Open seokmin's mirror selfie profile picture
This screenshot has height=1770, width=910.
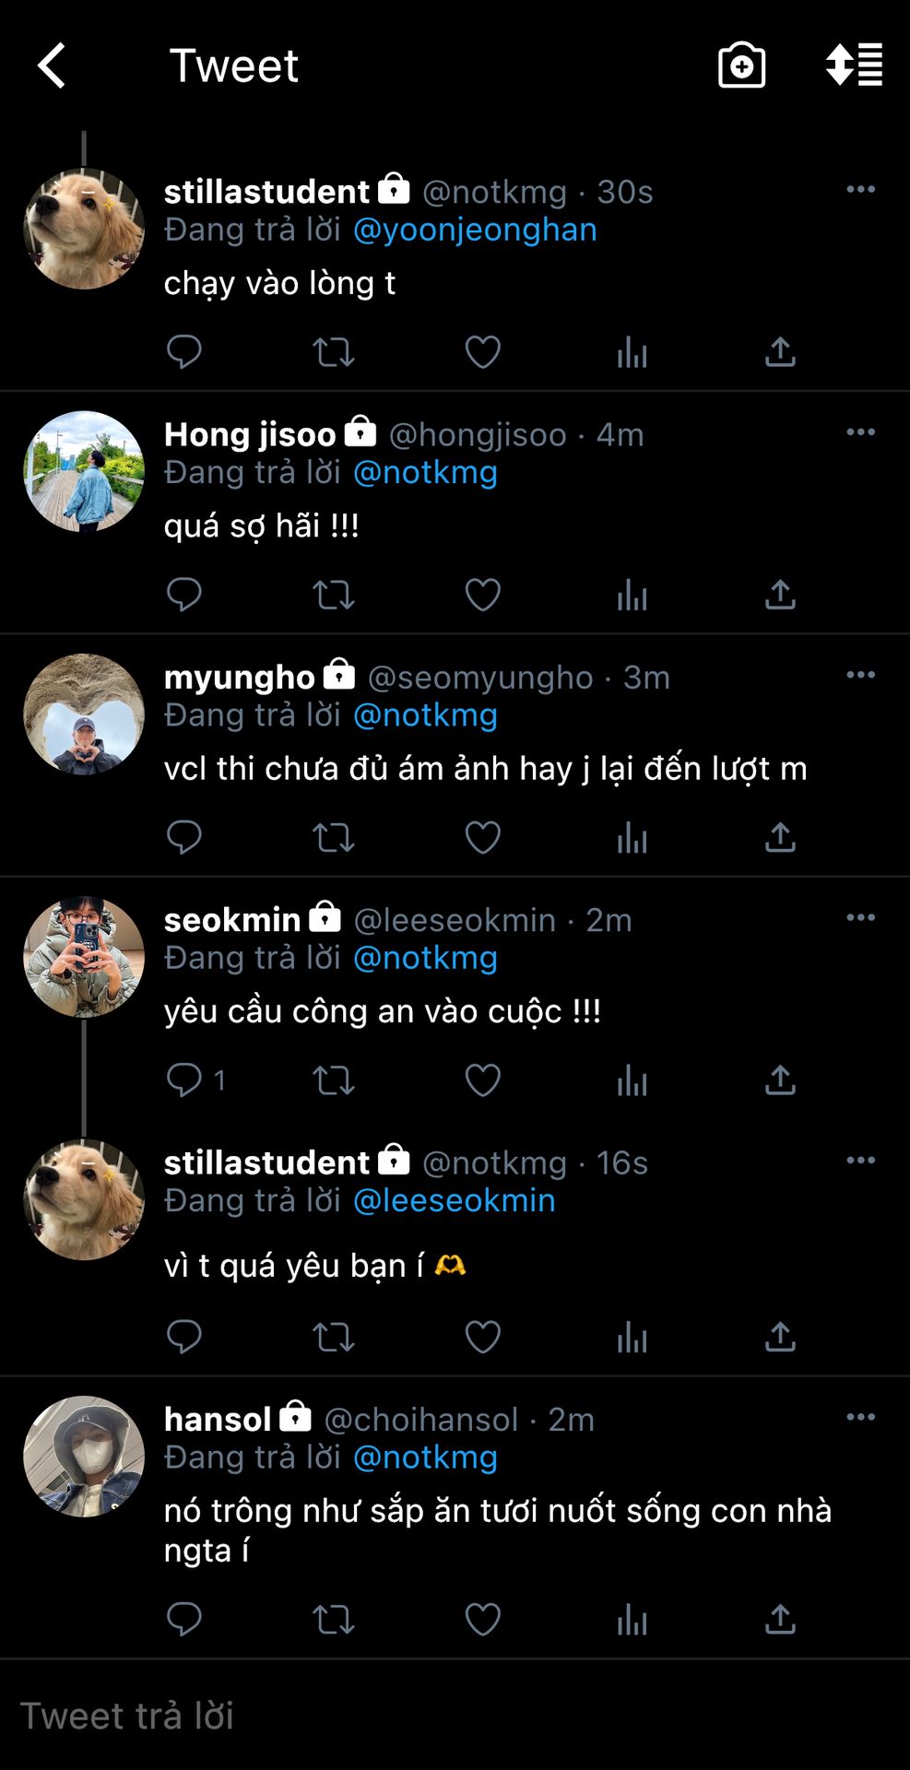pos(84,957)
